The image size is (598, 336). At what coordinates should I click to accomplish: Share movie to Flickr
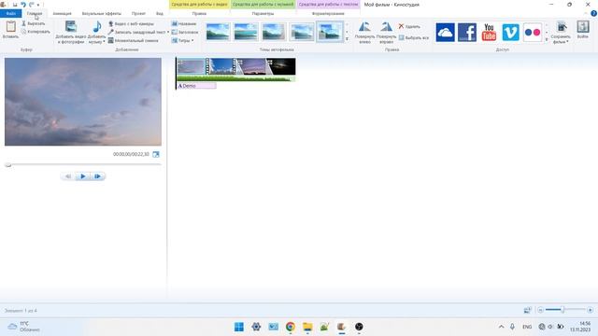pyautogui.click(x=533, y=32)
